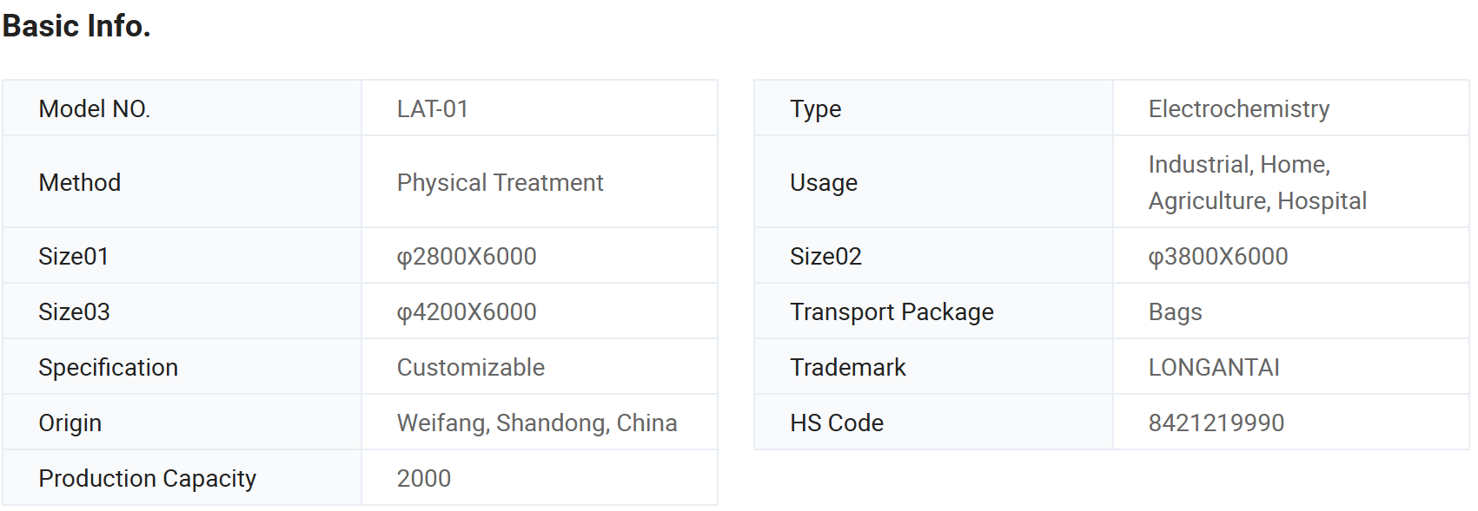Select the 2000 production capacity value

(424, 478)
